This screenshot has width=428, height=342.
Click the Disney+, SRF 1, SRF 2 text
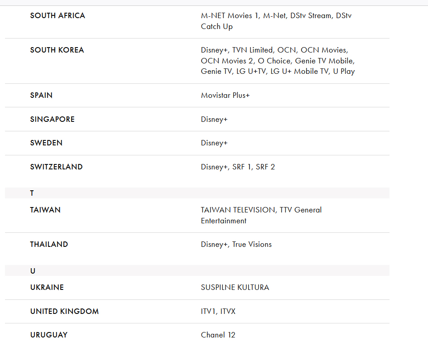point(238,167)
